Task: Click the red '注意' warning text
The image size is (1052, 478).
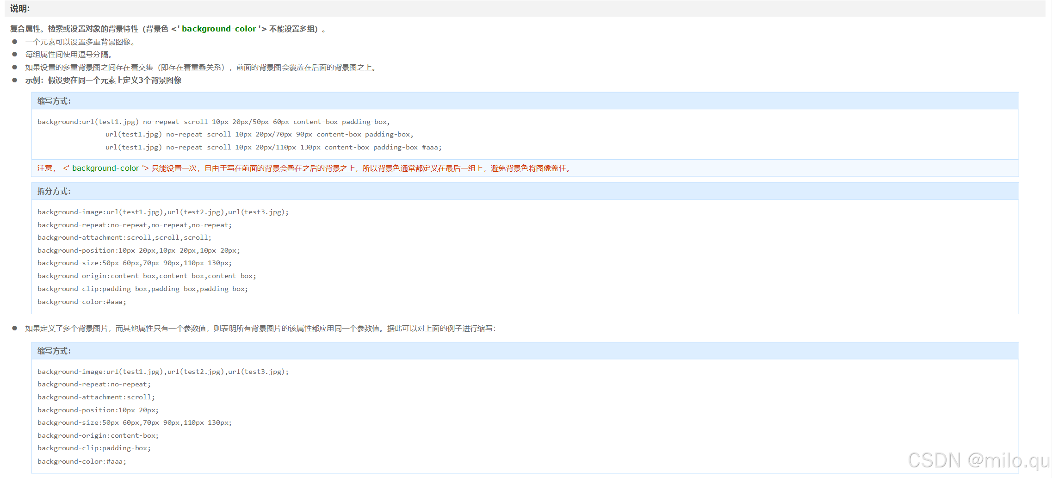Action: pos(305,168)
